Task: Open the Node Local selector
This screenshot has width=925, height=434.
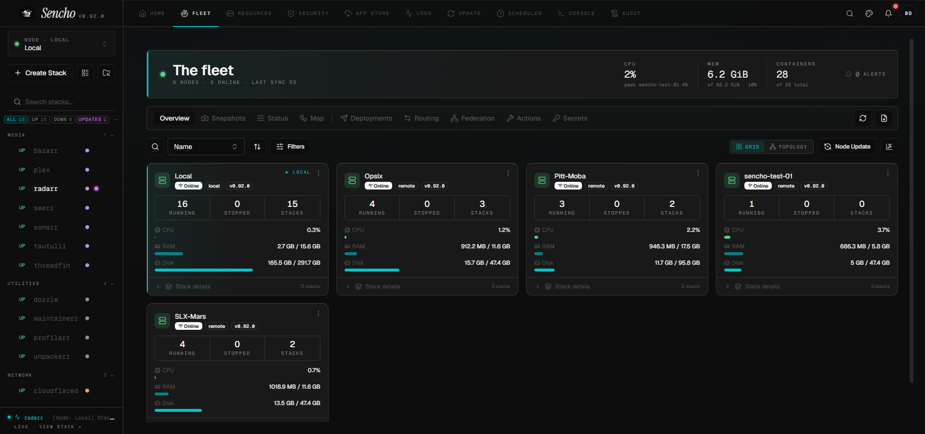Action: 61,44
